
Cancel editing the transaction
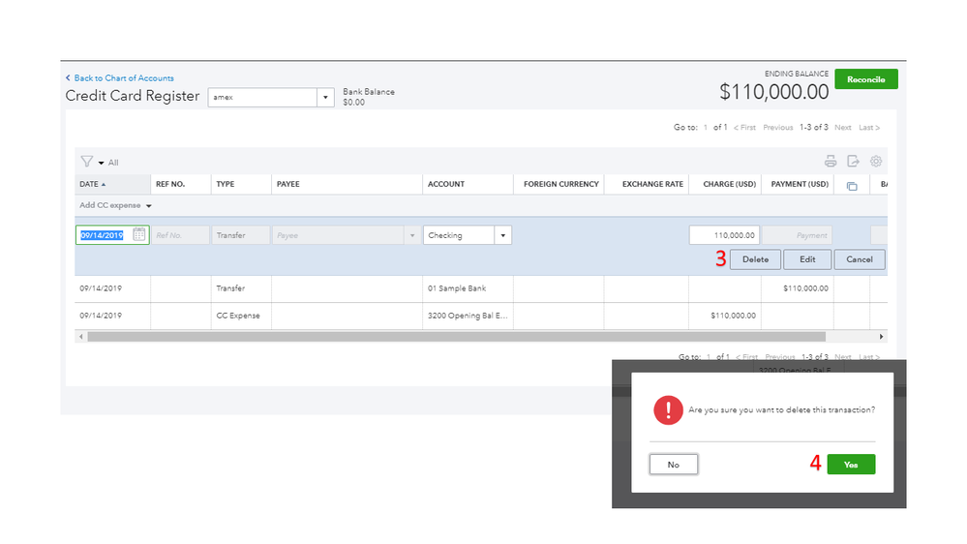coord(860,259)
